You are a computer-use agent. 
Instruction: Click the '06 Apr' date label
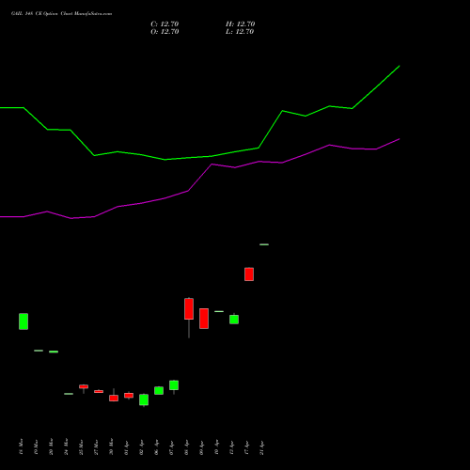156,447
